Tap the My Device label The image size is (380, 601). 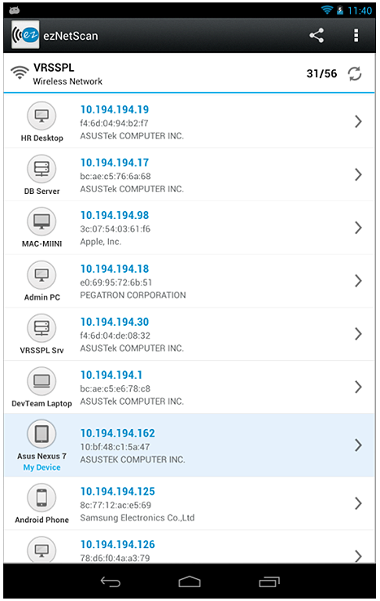[41, 467]
